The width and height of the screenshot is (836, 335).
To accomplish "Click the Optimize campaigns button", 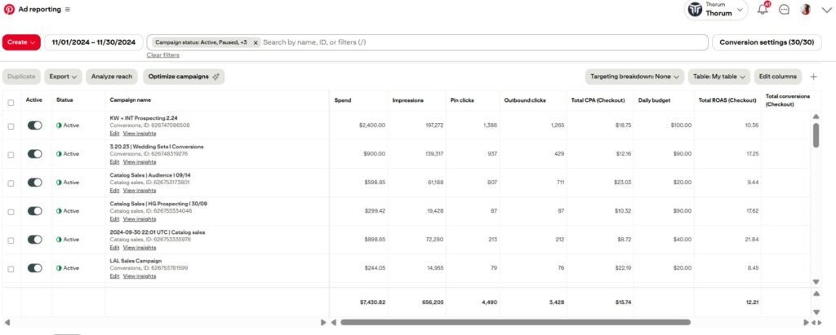I will click(x=184, y=77).
